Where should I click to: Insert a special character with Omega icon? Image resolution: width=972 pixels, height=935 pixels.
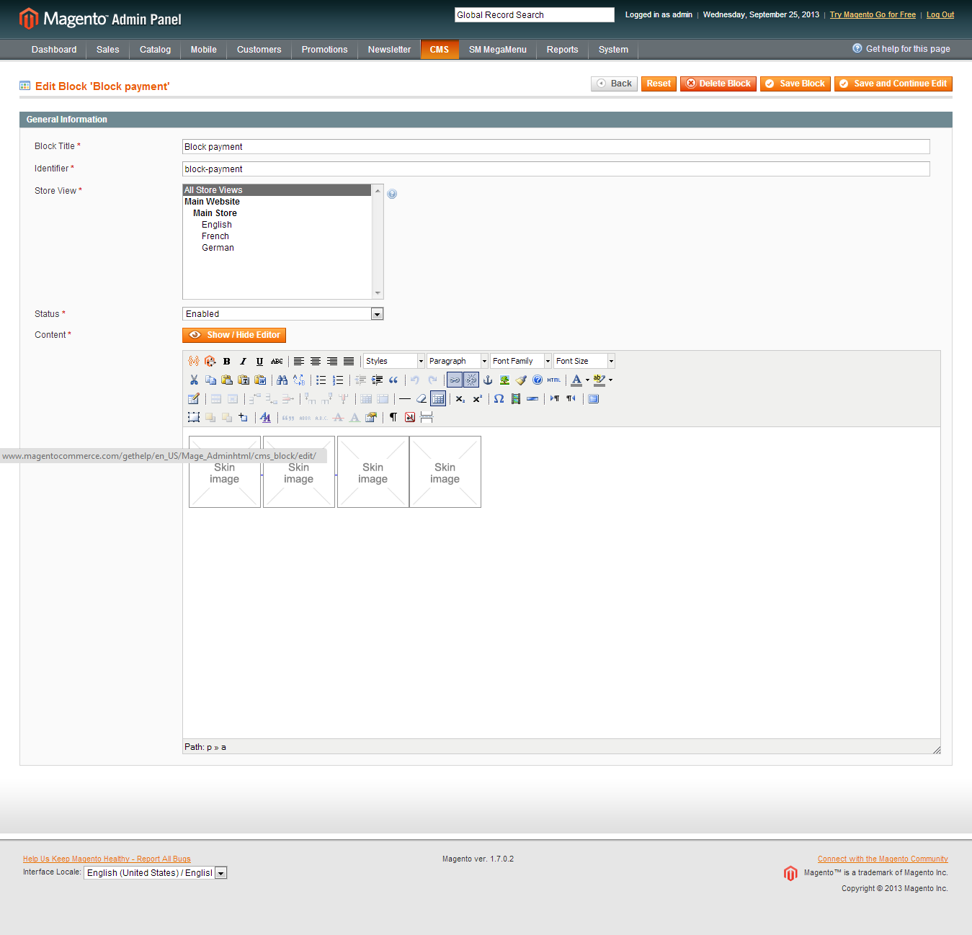click(499, 398)
